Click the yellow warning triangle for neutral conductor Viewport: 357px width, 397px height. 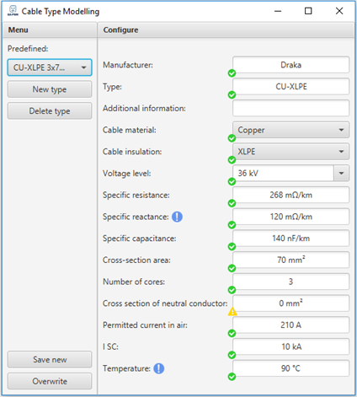coord(232,311)
